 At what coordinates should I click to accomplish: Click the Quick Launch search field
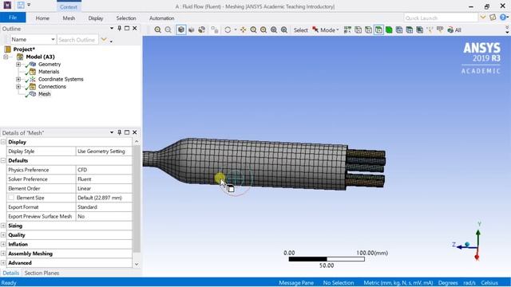pyautogui.click(x=441, y=18)
